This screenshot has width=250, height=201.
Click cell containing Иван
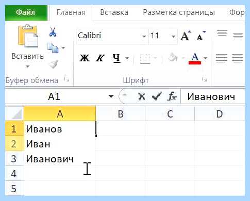tap(60, 144)
